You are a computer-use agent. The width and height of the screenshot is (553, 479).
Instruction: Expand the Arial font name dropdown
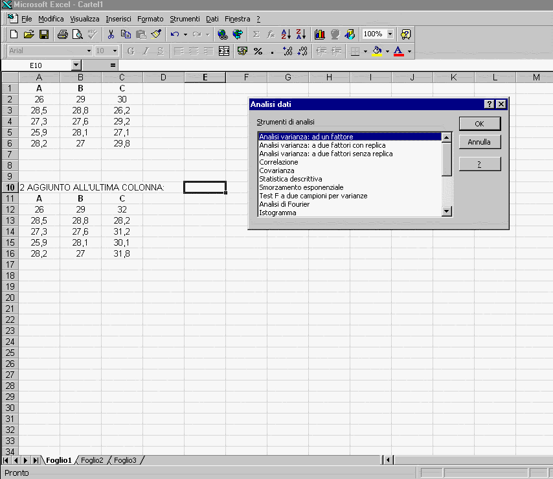click(89, 51)
